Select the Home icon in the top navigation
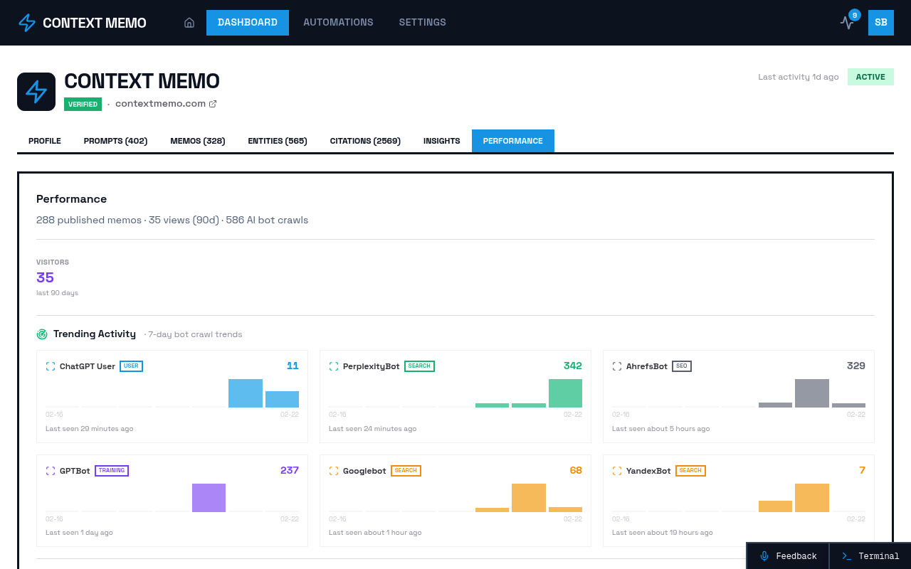 coord(189,22)
